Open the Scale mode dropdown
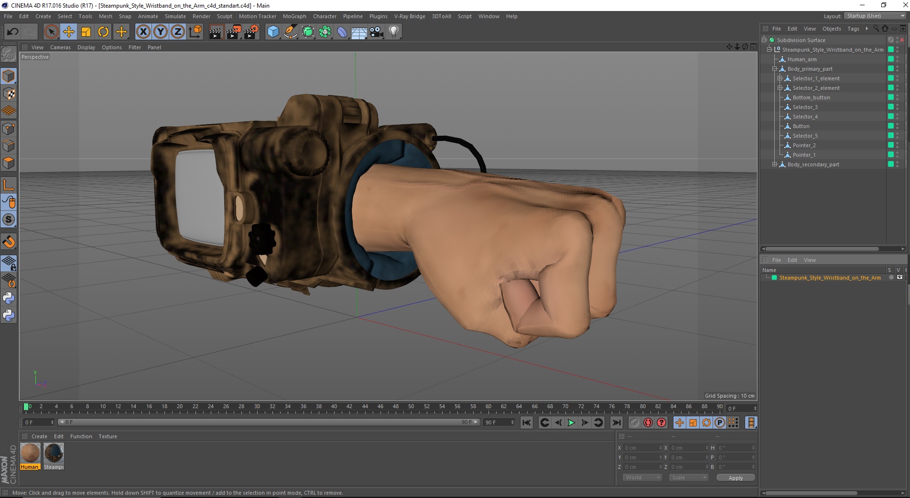 click(688, 477)
